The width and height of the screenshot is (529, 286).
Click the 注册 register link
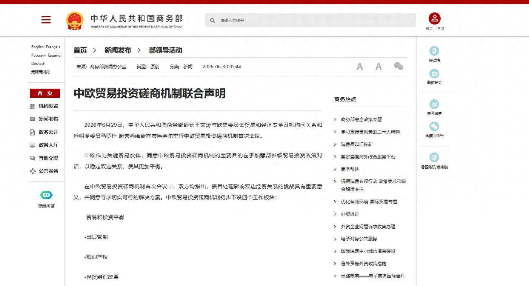click(440, 29)
